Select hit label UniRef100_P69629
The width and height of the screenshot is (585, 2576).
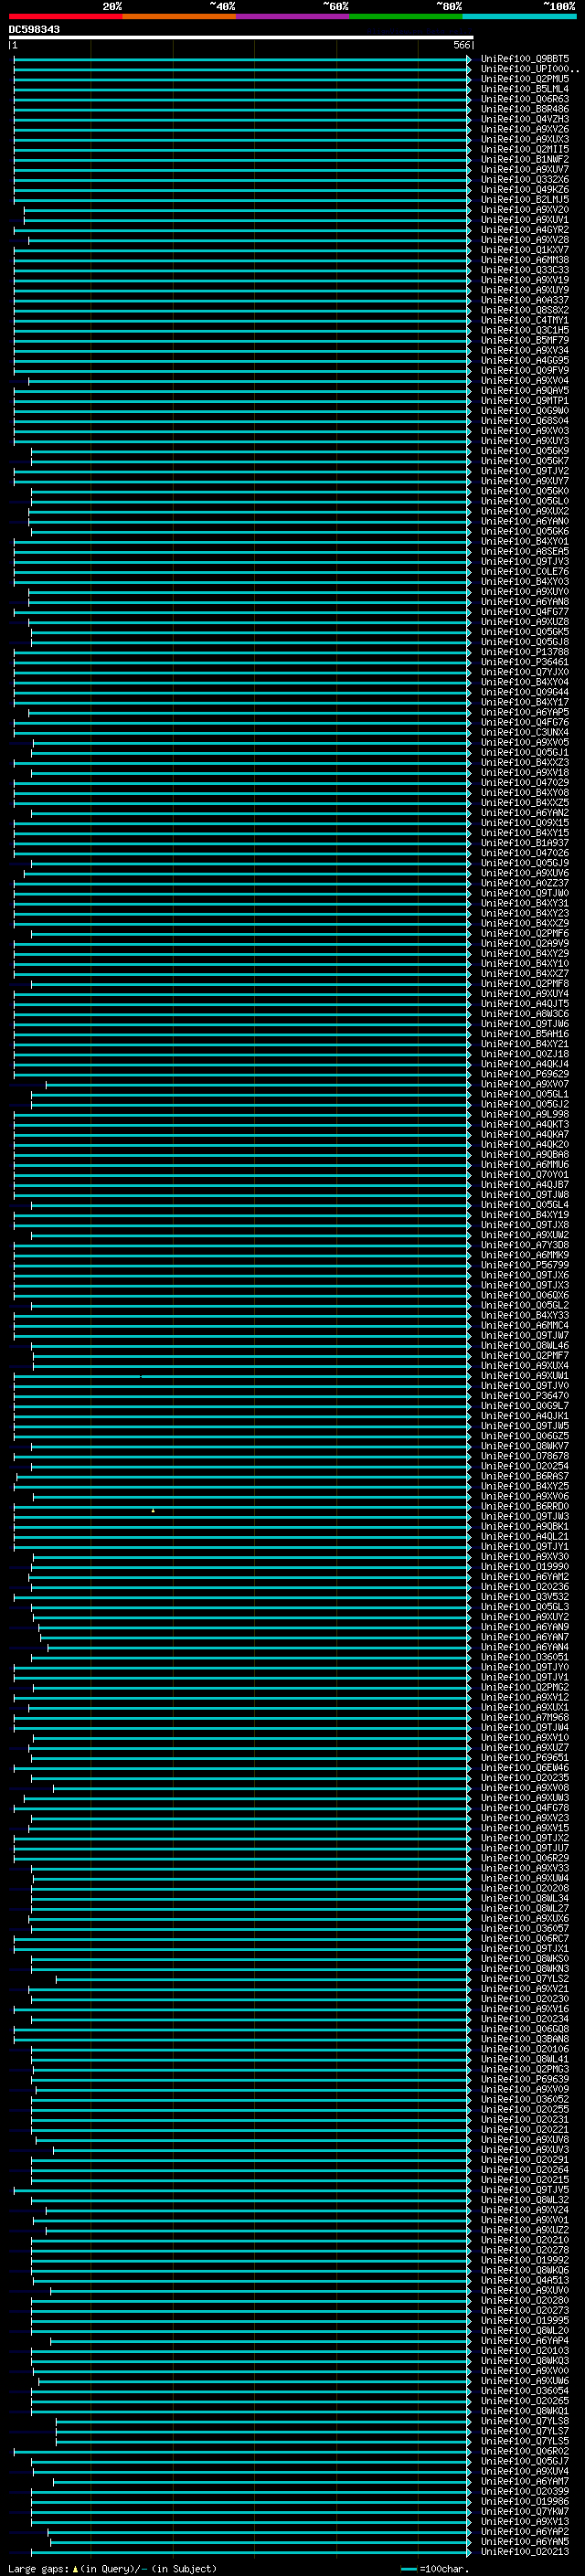coord(525,1074)
